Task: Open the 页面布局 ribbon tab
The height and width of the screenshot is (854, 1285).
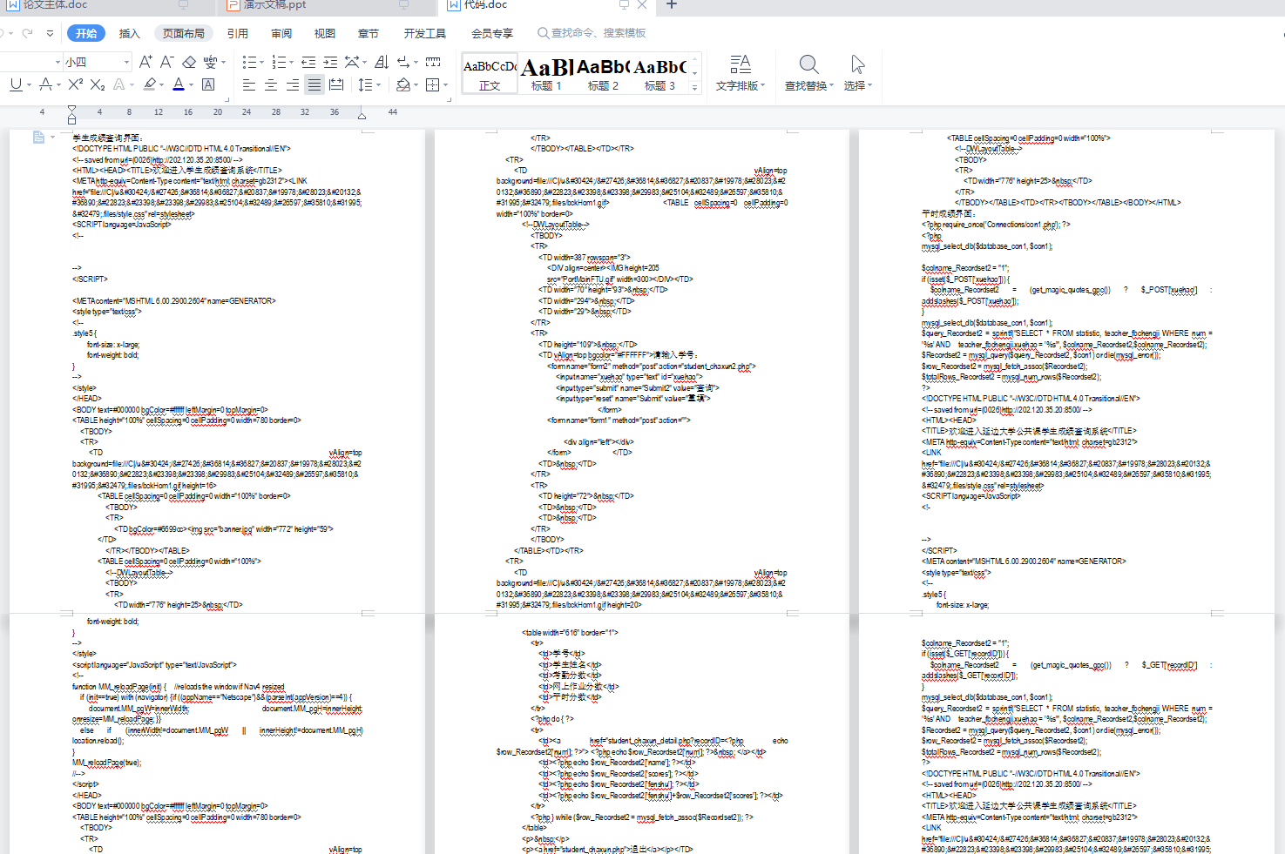Action: click(183, 33)
